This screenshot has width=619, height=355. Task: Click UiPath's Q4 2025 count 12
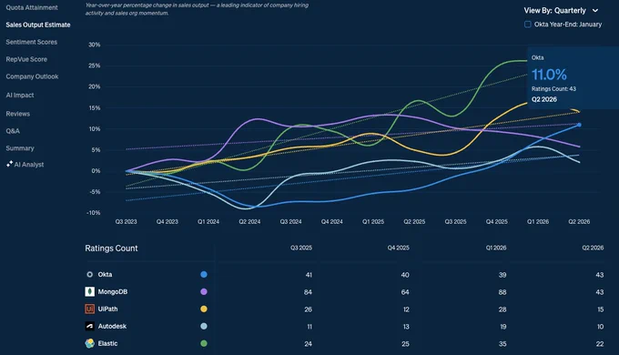pyautogui.click(x=406, y=309)
